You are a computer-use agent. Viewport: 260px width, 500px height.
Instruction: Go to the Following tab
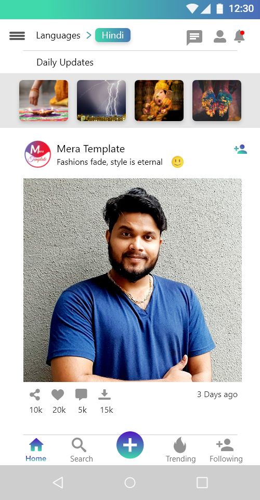click(226, 450)
